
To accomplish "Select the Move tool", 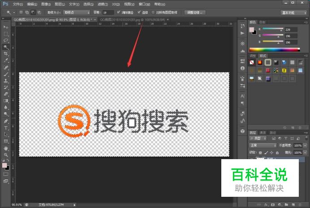I will pos(6,27).
